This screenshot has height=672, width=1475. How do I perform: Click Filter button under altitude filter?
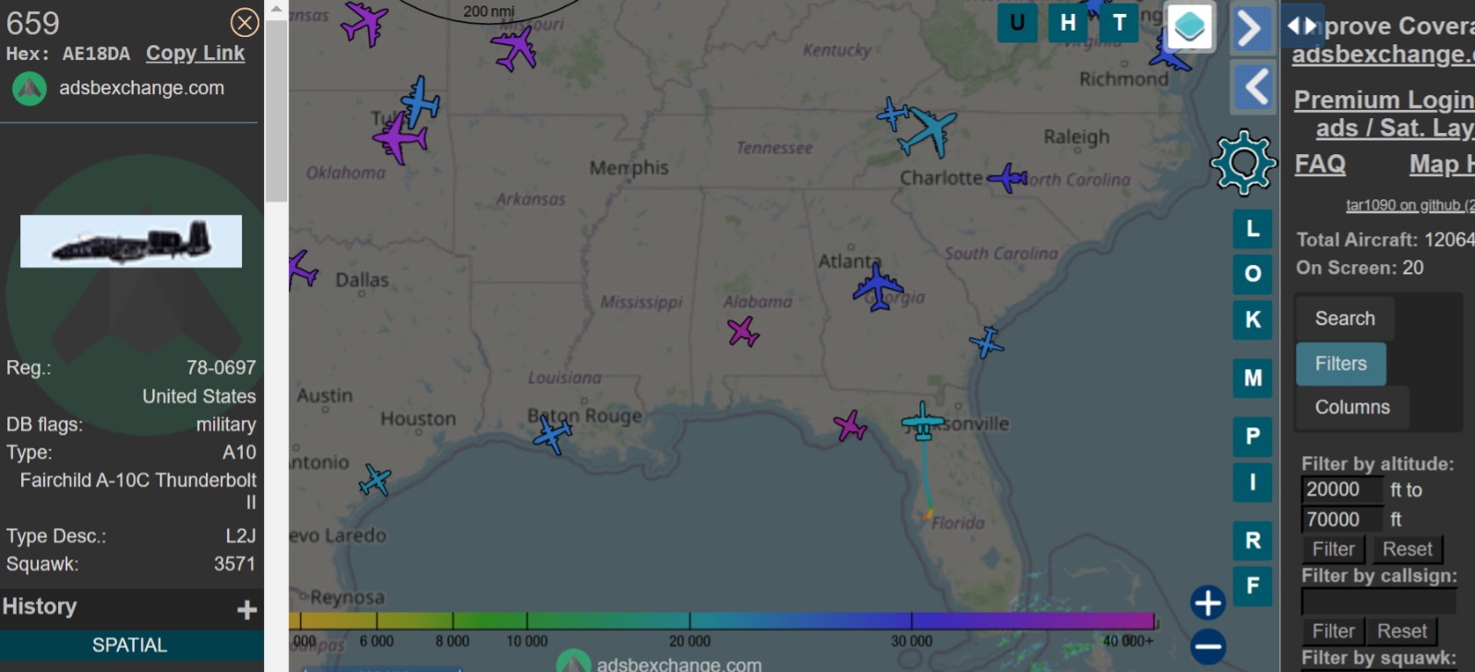[x=1333, y=549]
